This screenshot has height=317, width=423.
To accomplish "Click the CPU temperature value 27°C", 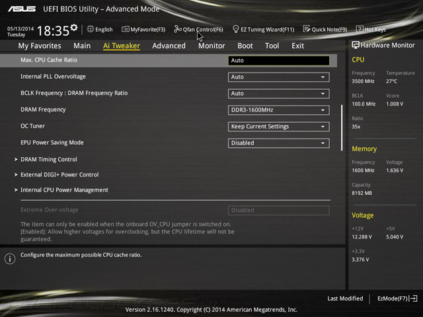I will (391, 81).
